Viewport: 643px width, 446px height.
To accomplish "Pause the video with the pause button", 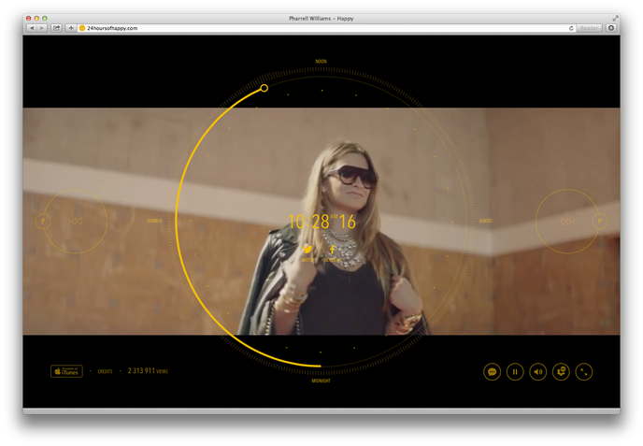I will (x=515, y=372).
